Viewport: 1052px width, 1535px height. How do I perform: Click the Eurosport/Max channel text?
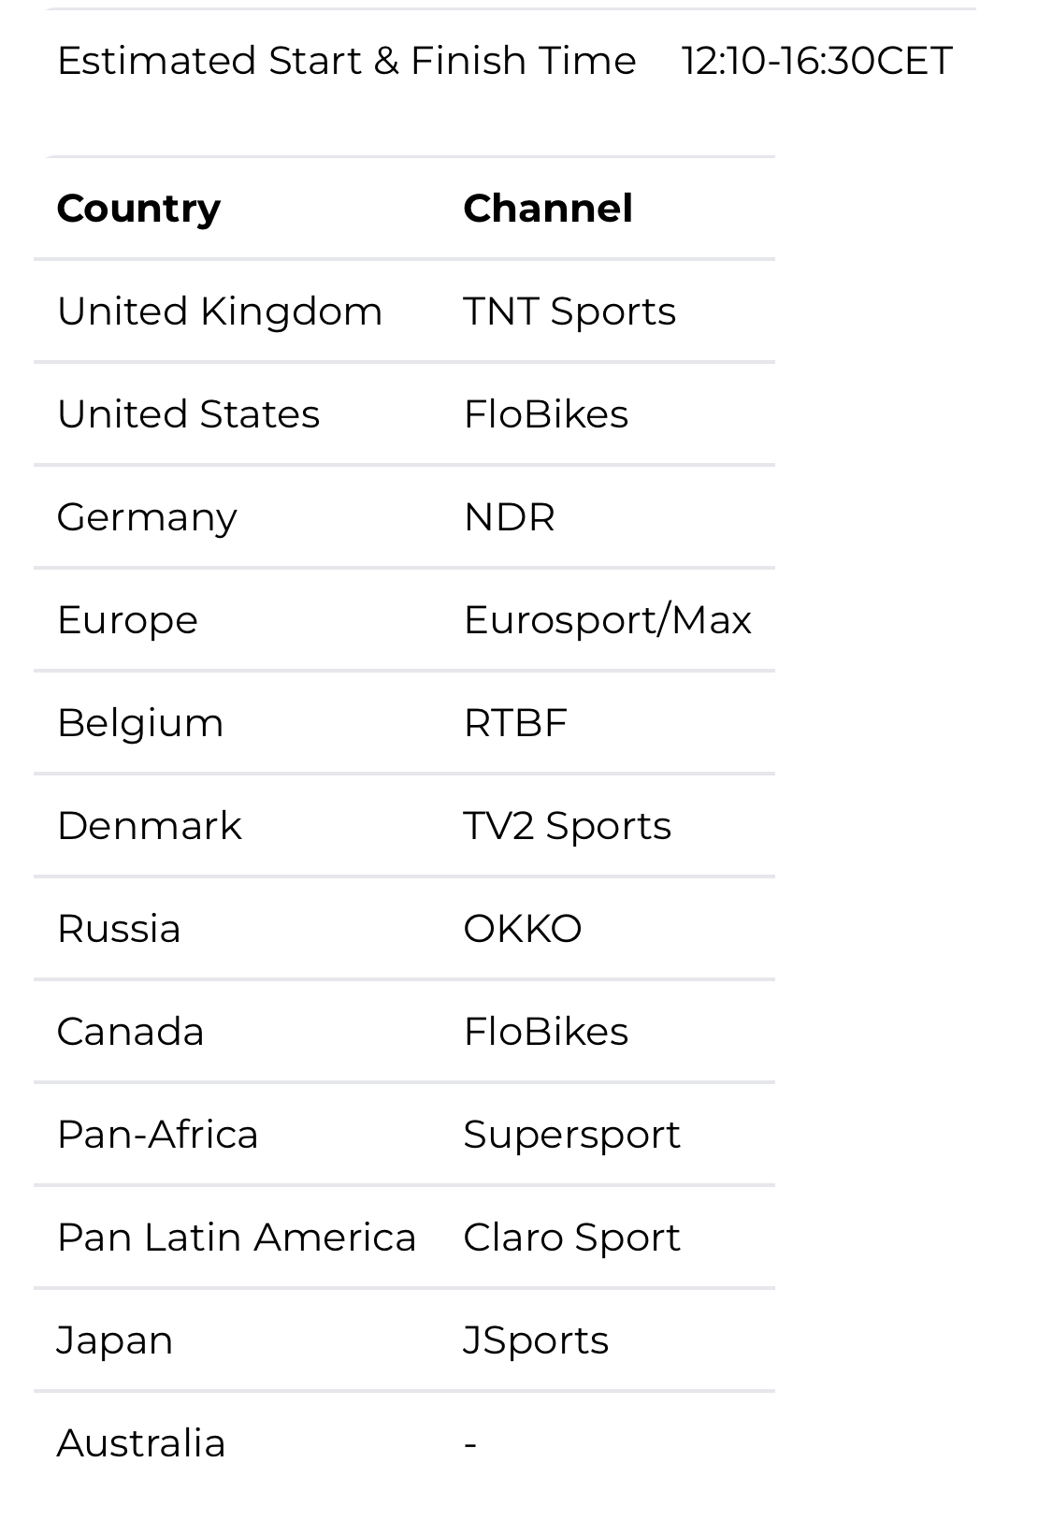608,620
